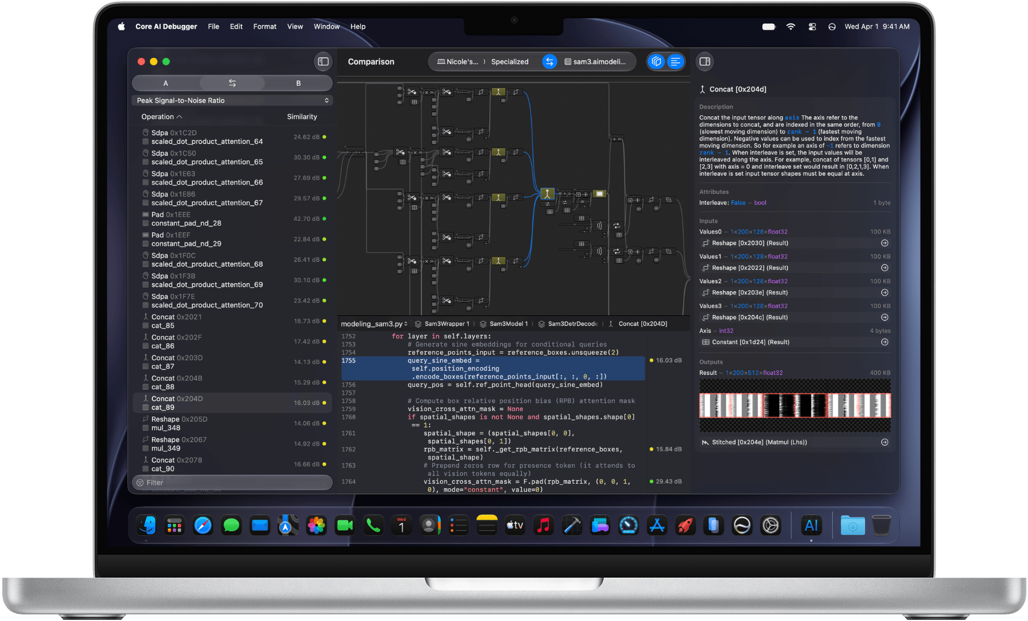Click Nicole's device breadcrumb in toolbar
Image resolution: width=1028 pixels, height=621 pixels.
(x=458, y=62)
